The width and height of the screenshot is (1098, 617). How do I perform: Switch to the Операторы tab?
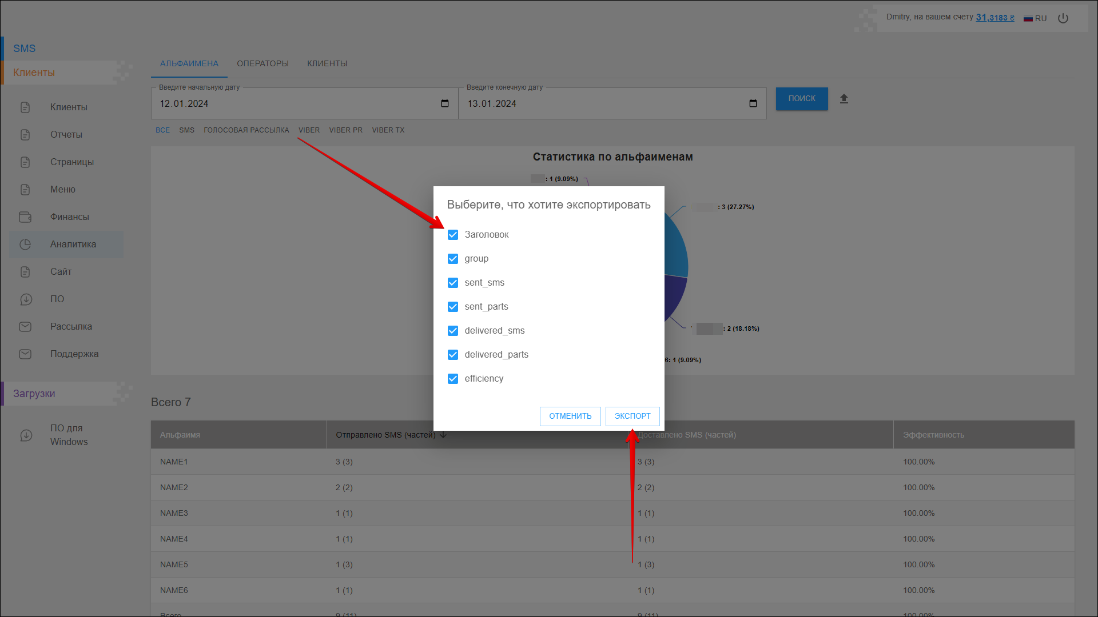262,63
